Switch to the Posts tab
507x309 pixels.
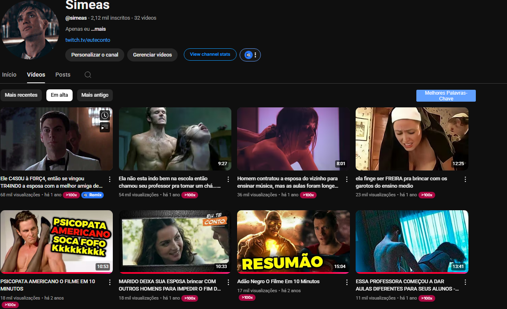click(63, 75)
